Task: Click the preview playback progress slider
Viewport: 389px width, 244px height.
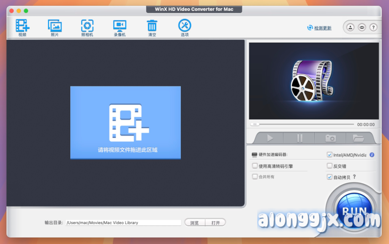Action: tap(302, 124)
